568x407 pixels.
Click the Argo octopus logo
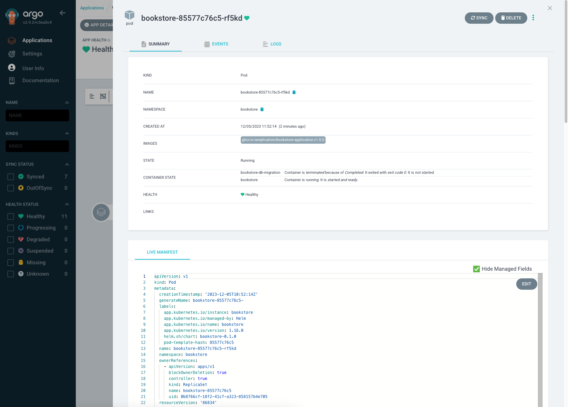12,17
